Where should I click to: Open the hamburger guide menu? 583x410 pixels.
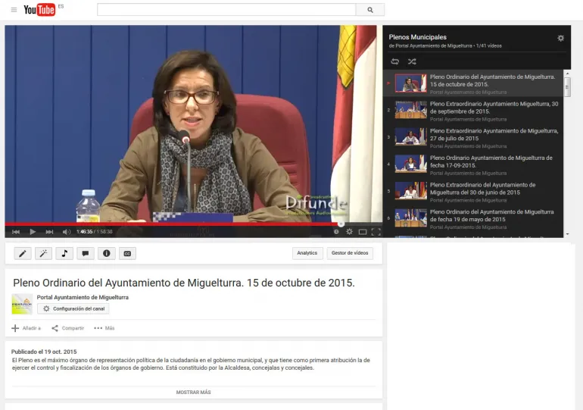14,10
